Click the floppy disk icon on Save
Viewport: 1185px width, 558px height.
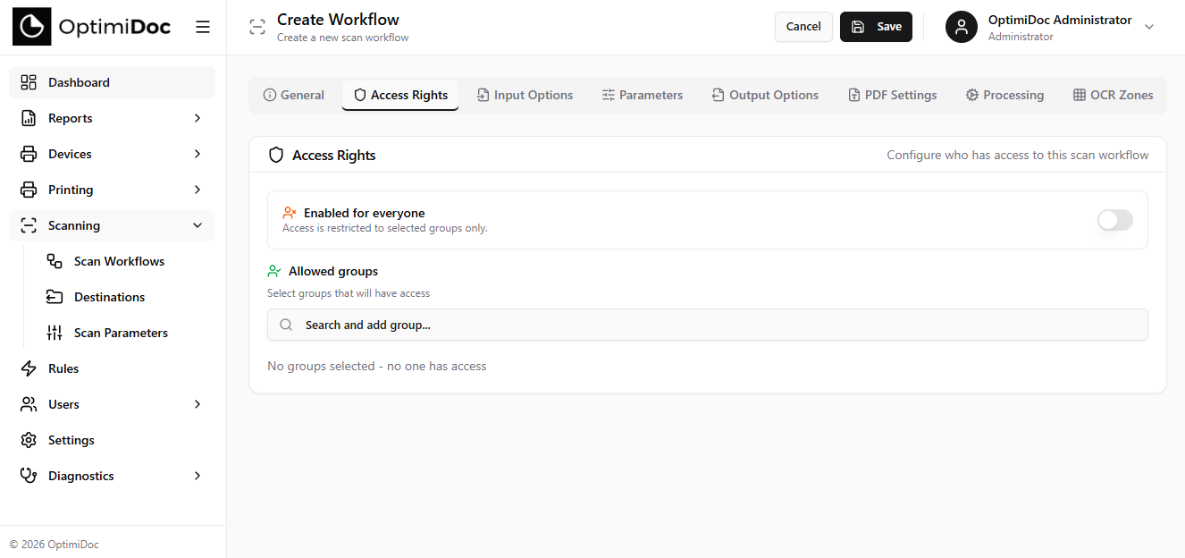(858, 27)
